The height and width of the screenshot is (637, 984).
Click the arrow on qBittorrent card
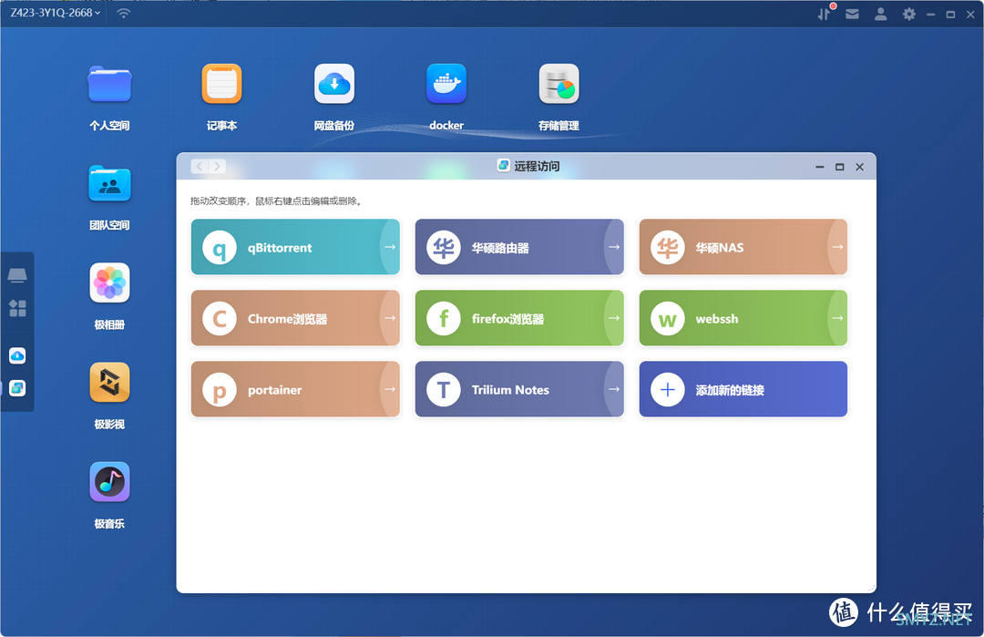click(x=390, y=247)
